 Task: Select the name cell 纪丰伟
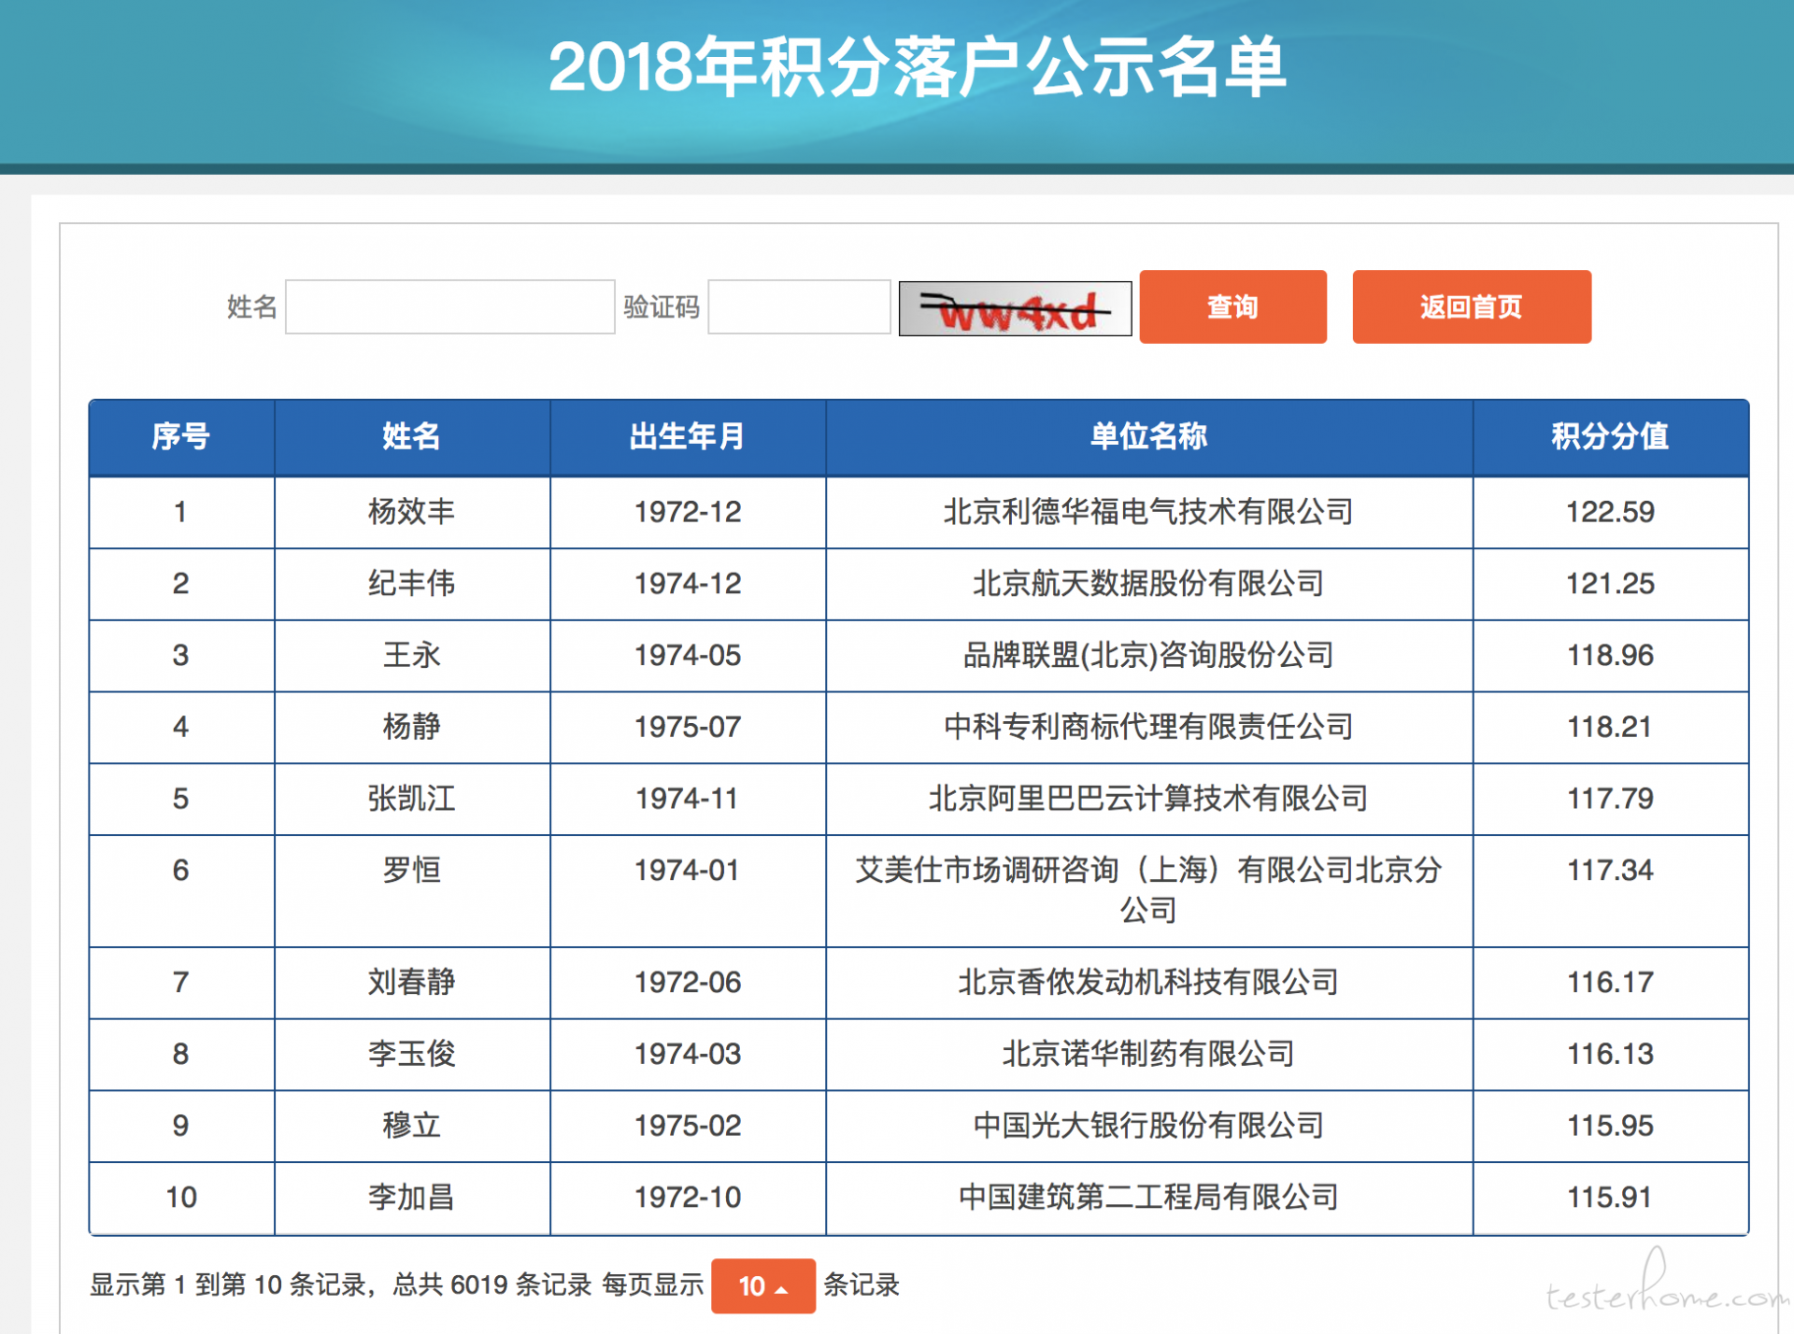(x=411, y=584)
